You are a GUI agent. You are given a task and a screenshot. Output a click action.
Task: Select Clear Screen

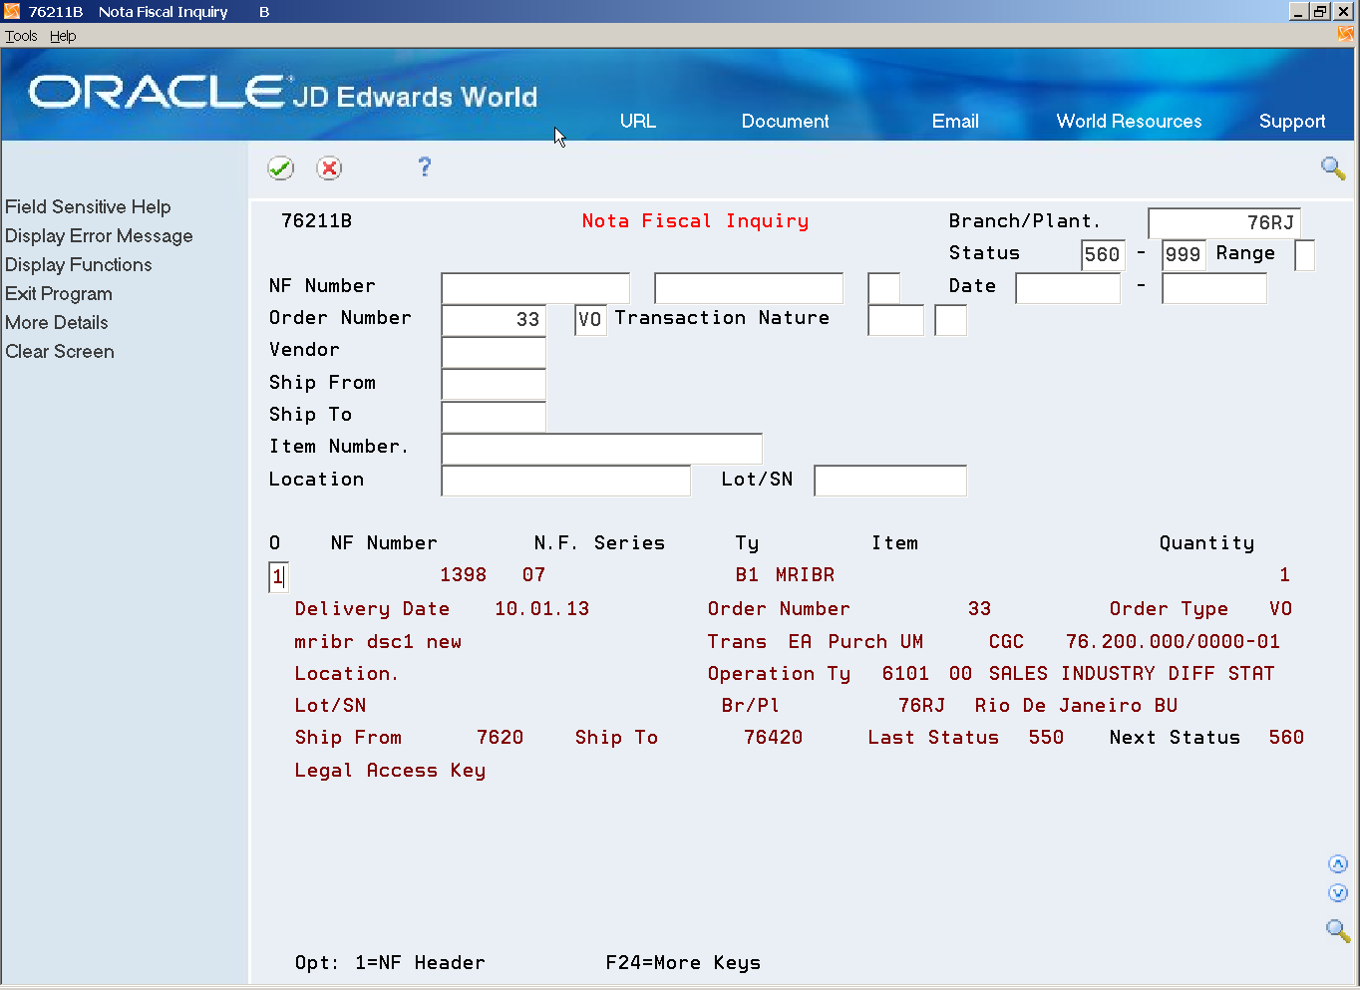(x=60, y=351)
